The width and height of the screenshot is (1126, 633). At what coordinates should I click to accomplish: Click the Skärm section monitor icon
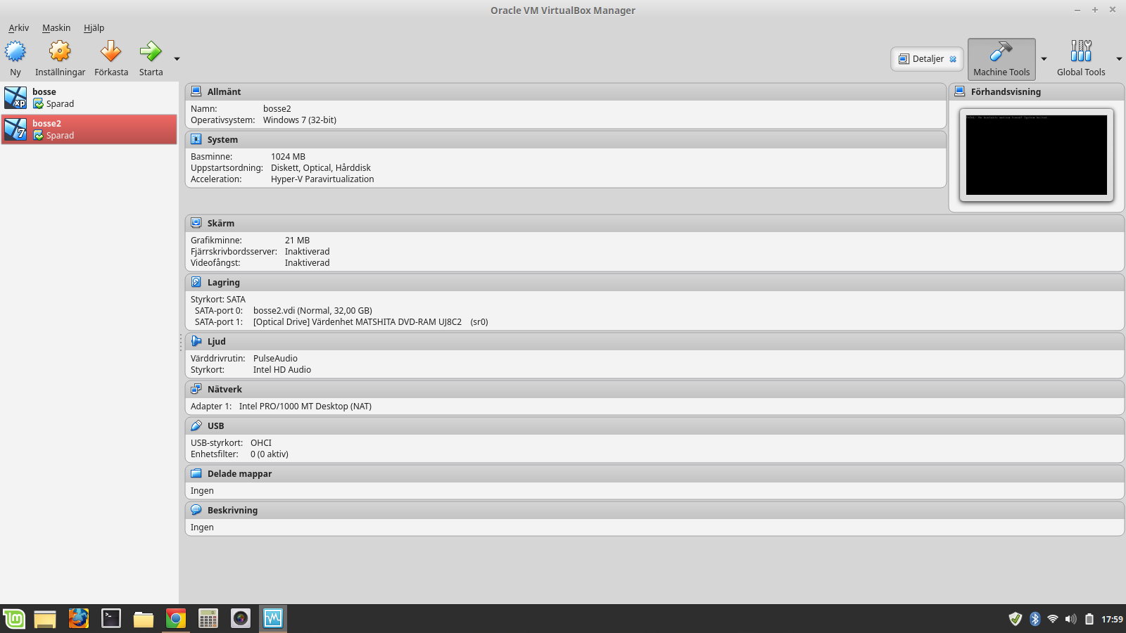196,223
